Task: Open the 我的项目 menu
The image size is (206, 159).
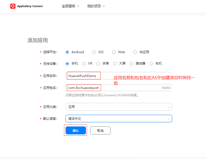Action: click(96, 6)
